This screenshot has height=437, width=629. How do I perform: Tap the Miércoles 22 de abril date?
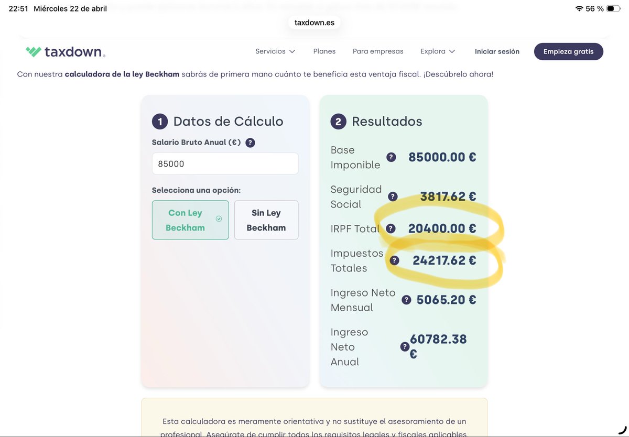click(70, 8)
